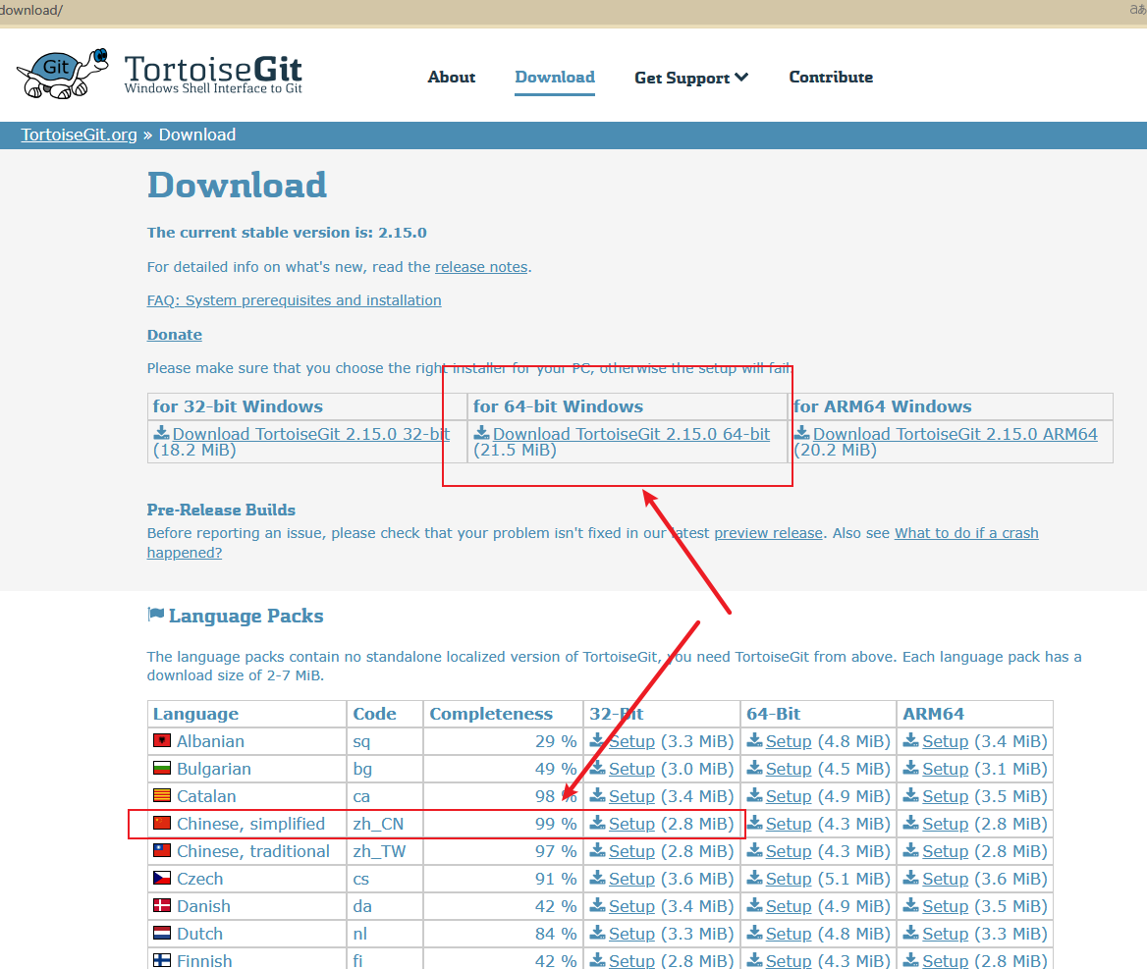Open the Contribute page
Viewport: 1147px width, 969px height.
point(831,77)
